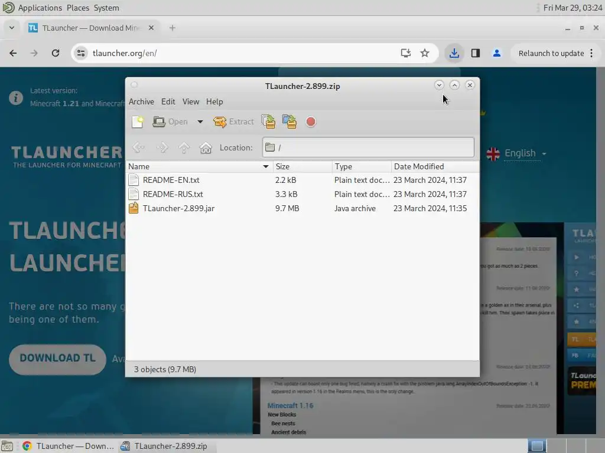Toggle Chrome side panel icon
The width and height of the screenshot is (605, 453).
476,53
